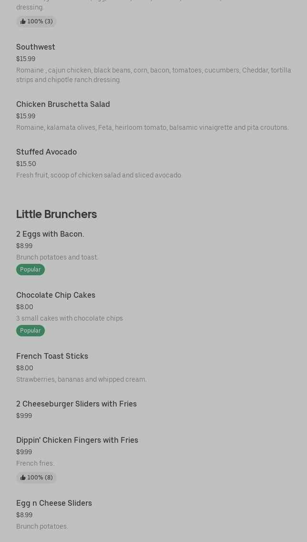Open Dippin' Chicken Fingers with Fries
Viewport: 307px width, 542px height.
(77, 440)
